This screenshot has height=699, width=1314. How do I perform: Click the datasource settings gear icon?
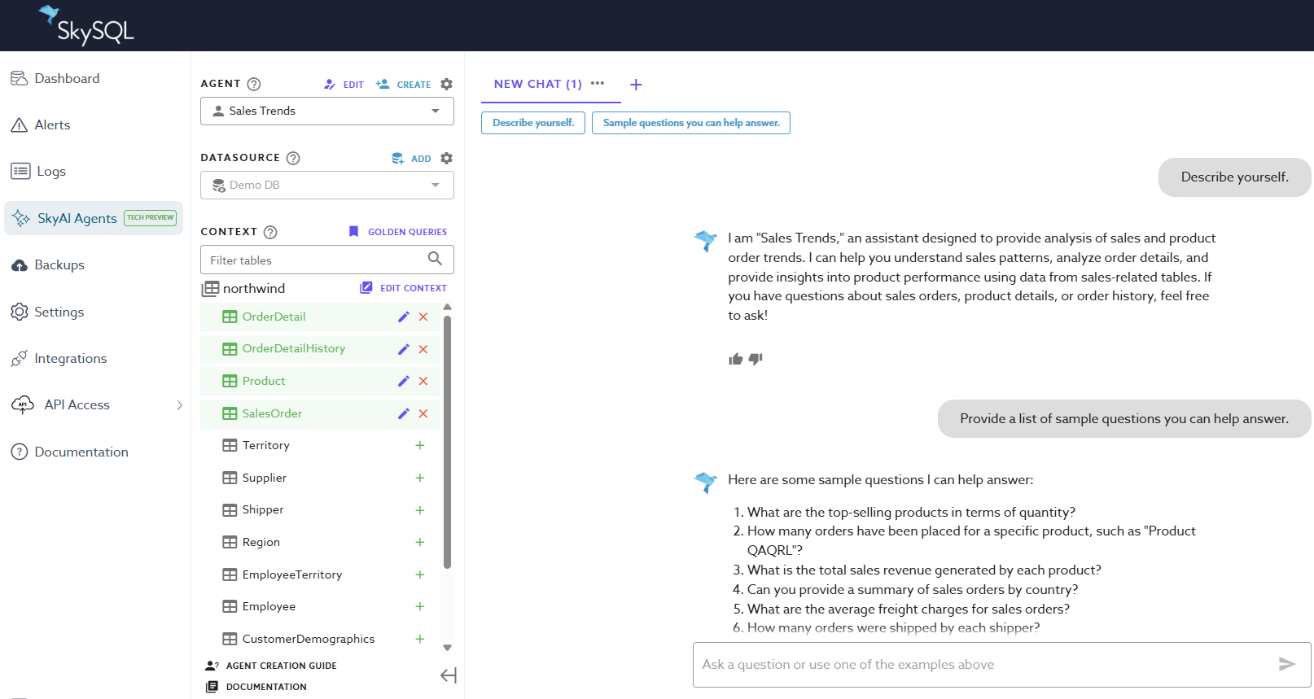point(446,158)
